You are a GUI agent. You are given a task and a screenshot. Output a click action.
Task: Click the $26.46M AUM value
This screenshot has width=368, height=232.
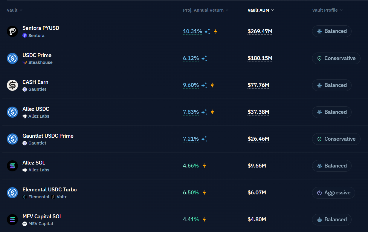(258, 139)
